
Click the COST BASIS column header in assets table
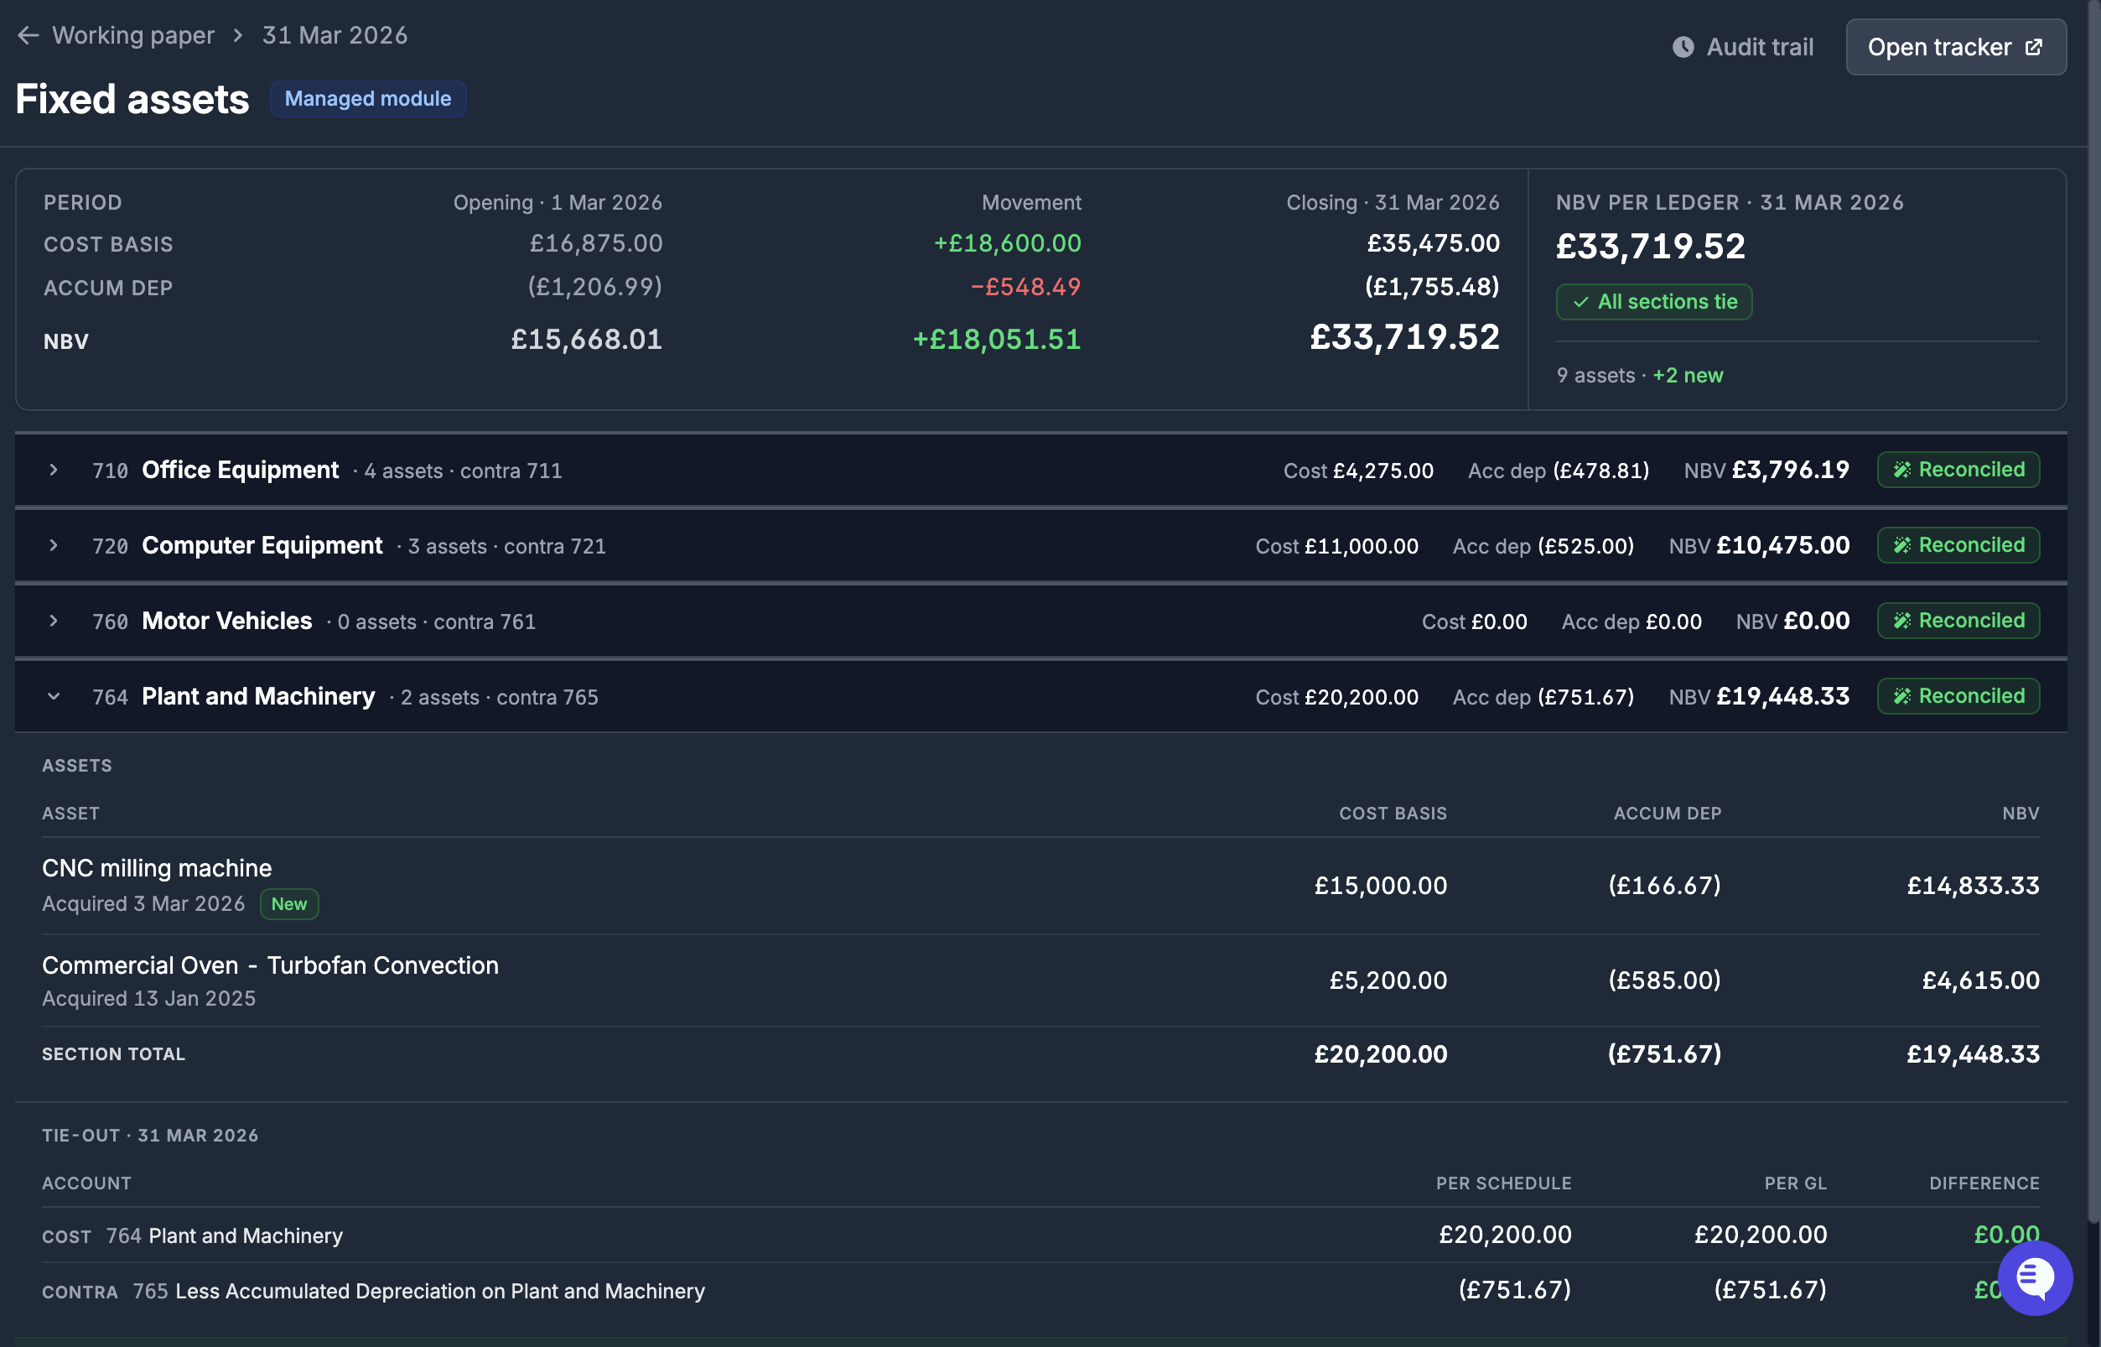pos(1393,814)
